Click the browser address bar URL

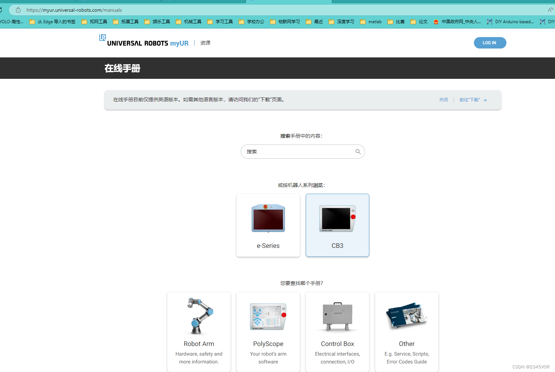click(74, 10)
